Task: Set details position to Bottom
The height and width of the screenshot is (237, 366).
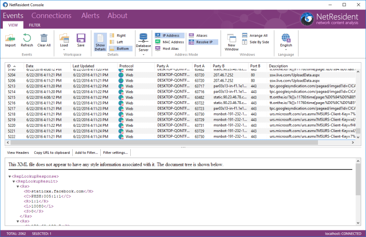Action: click(120, 48)
